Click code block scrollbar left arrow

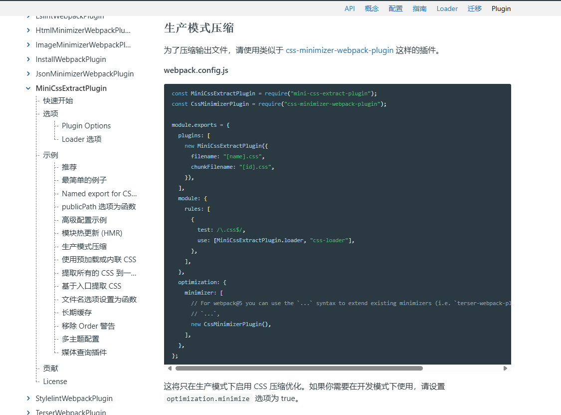click(170, 368)
